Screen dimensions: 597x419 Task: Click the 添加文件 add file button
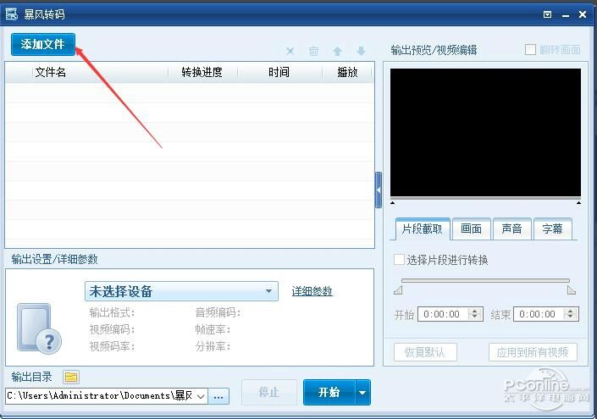click(43, 45)
